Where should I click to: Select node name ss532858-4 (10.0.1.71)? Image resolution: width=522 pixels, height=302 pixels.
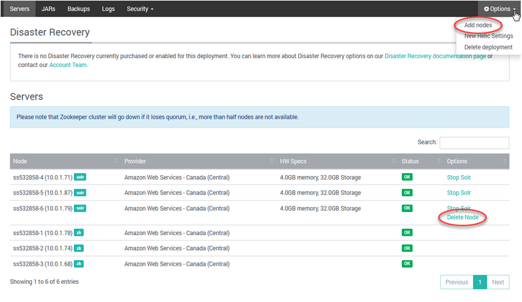pos(43,178)
